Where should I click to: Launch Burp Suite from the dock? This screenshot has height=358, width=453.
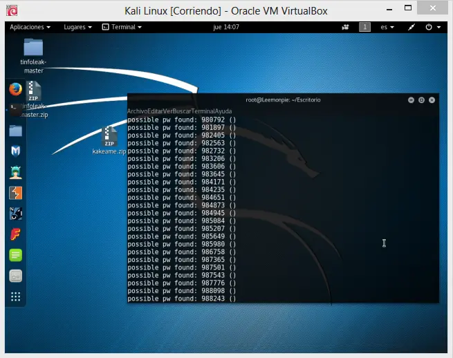15,193
